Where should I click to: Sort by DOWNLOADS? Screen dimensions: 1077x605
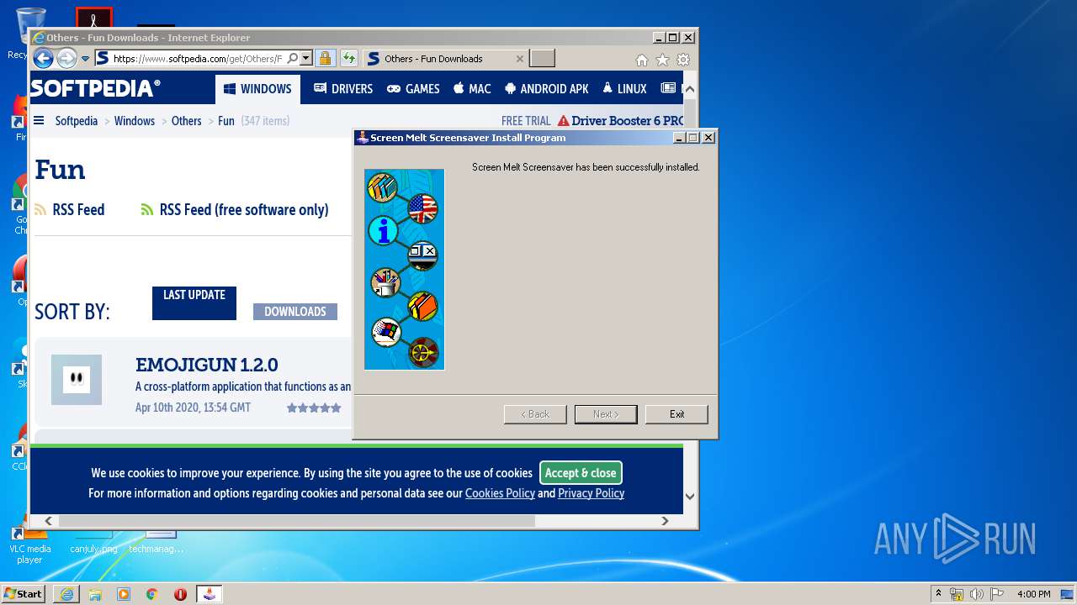point(295,312)
